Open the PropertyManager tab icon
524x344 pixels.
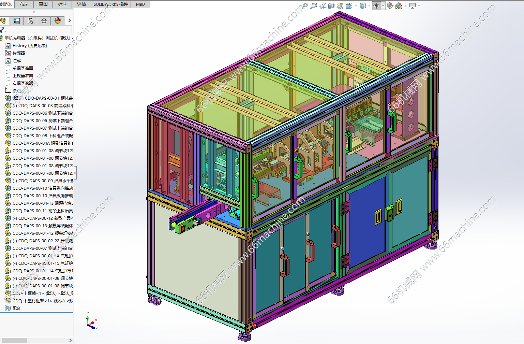(16, 21)
